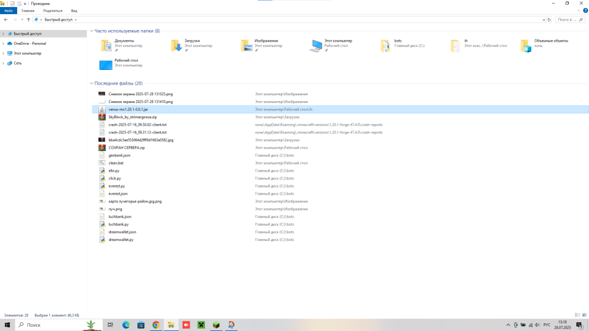The height and width of the screenshot is (331, 589).
Task: Select file СОХРАН СЕРВЕРА.zip
Action: 127,148
